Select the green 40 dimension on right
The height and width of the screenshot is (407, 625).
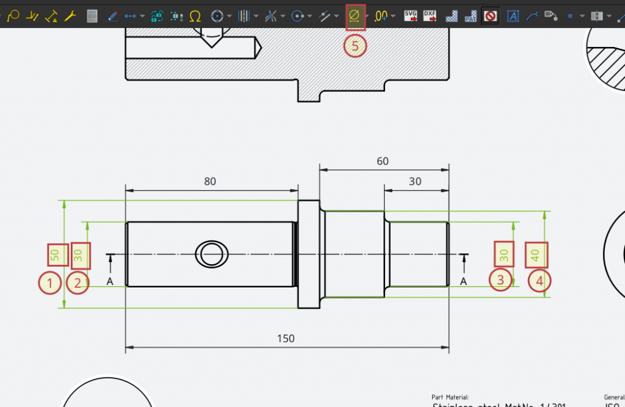click(536, 255)
